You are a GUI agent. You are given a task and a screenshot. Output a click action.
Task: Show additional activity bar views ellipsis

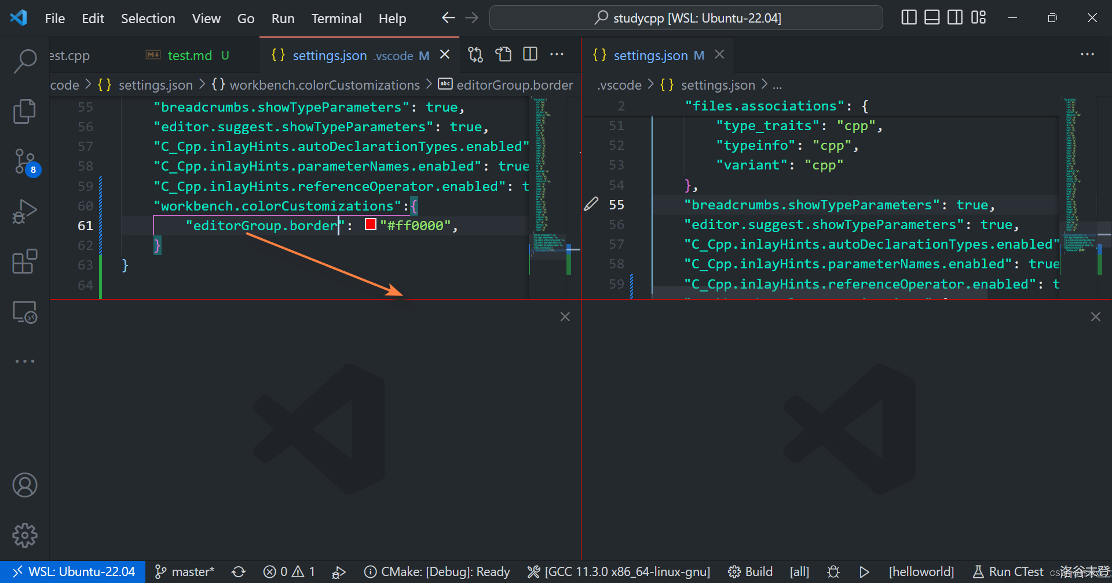25,361
